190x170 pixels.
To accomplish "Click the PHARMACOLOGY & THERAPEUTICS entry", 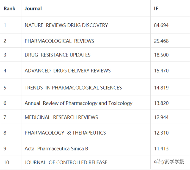I will (x=65, y=133).
